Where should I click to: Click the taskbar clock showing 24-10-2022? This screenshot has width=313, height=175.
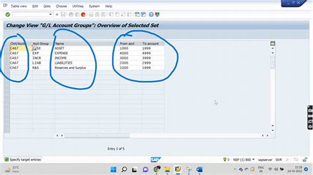(295, 169)
